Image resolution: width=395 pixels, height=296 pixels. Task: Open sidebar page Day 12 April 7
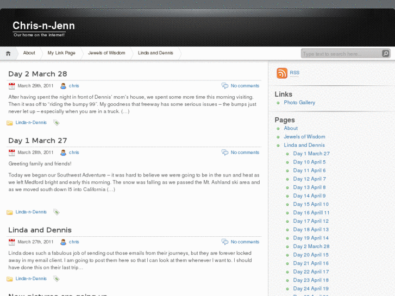click(309, 179)
